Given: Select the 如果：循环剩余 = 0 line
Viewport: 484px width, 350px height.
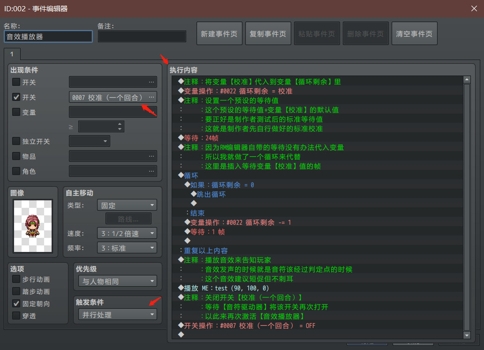Looking at the screenshot, I should (x=318, y=185).
